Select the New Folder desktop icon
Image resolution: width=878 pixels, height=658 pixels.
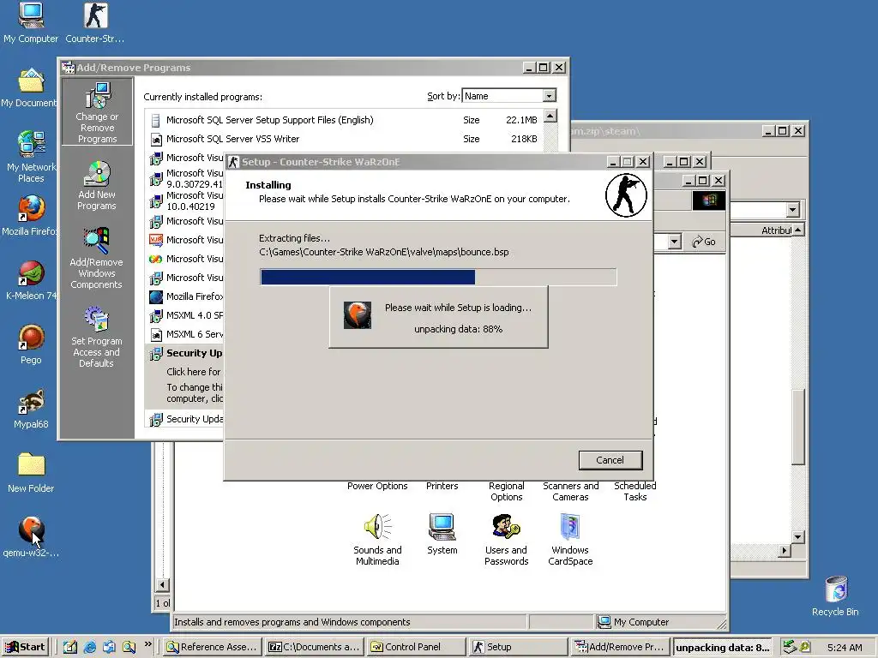(31, 473)
